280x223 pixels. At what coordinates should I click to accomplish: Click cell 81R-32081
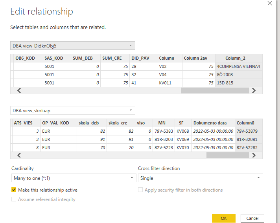pos(249,139)
